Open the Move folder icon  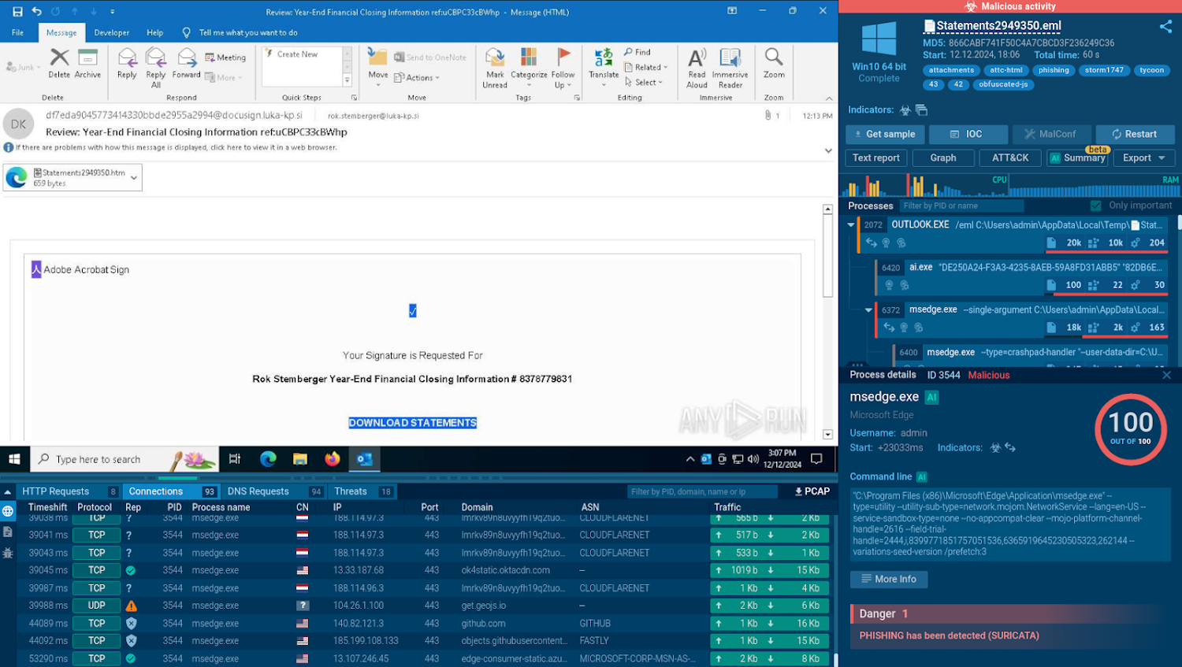pos(377,57)
